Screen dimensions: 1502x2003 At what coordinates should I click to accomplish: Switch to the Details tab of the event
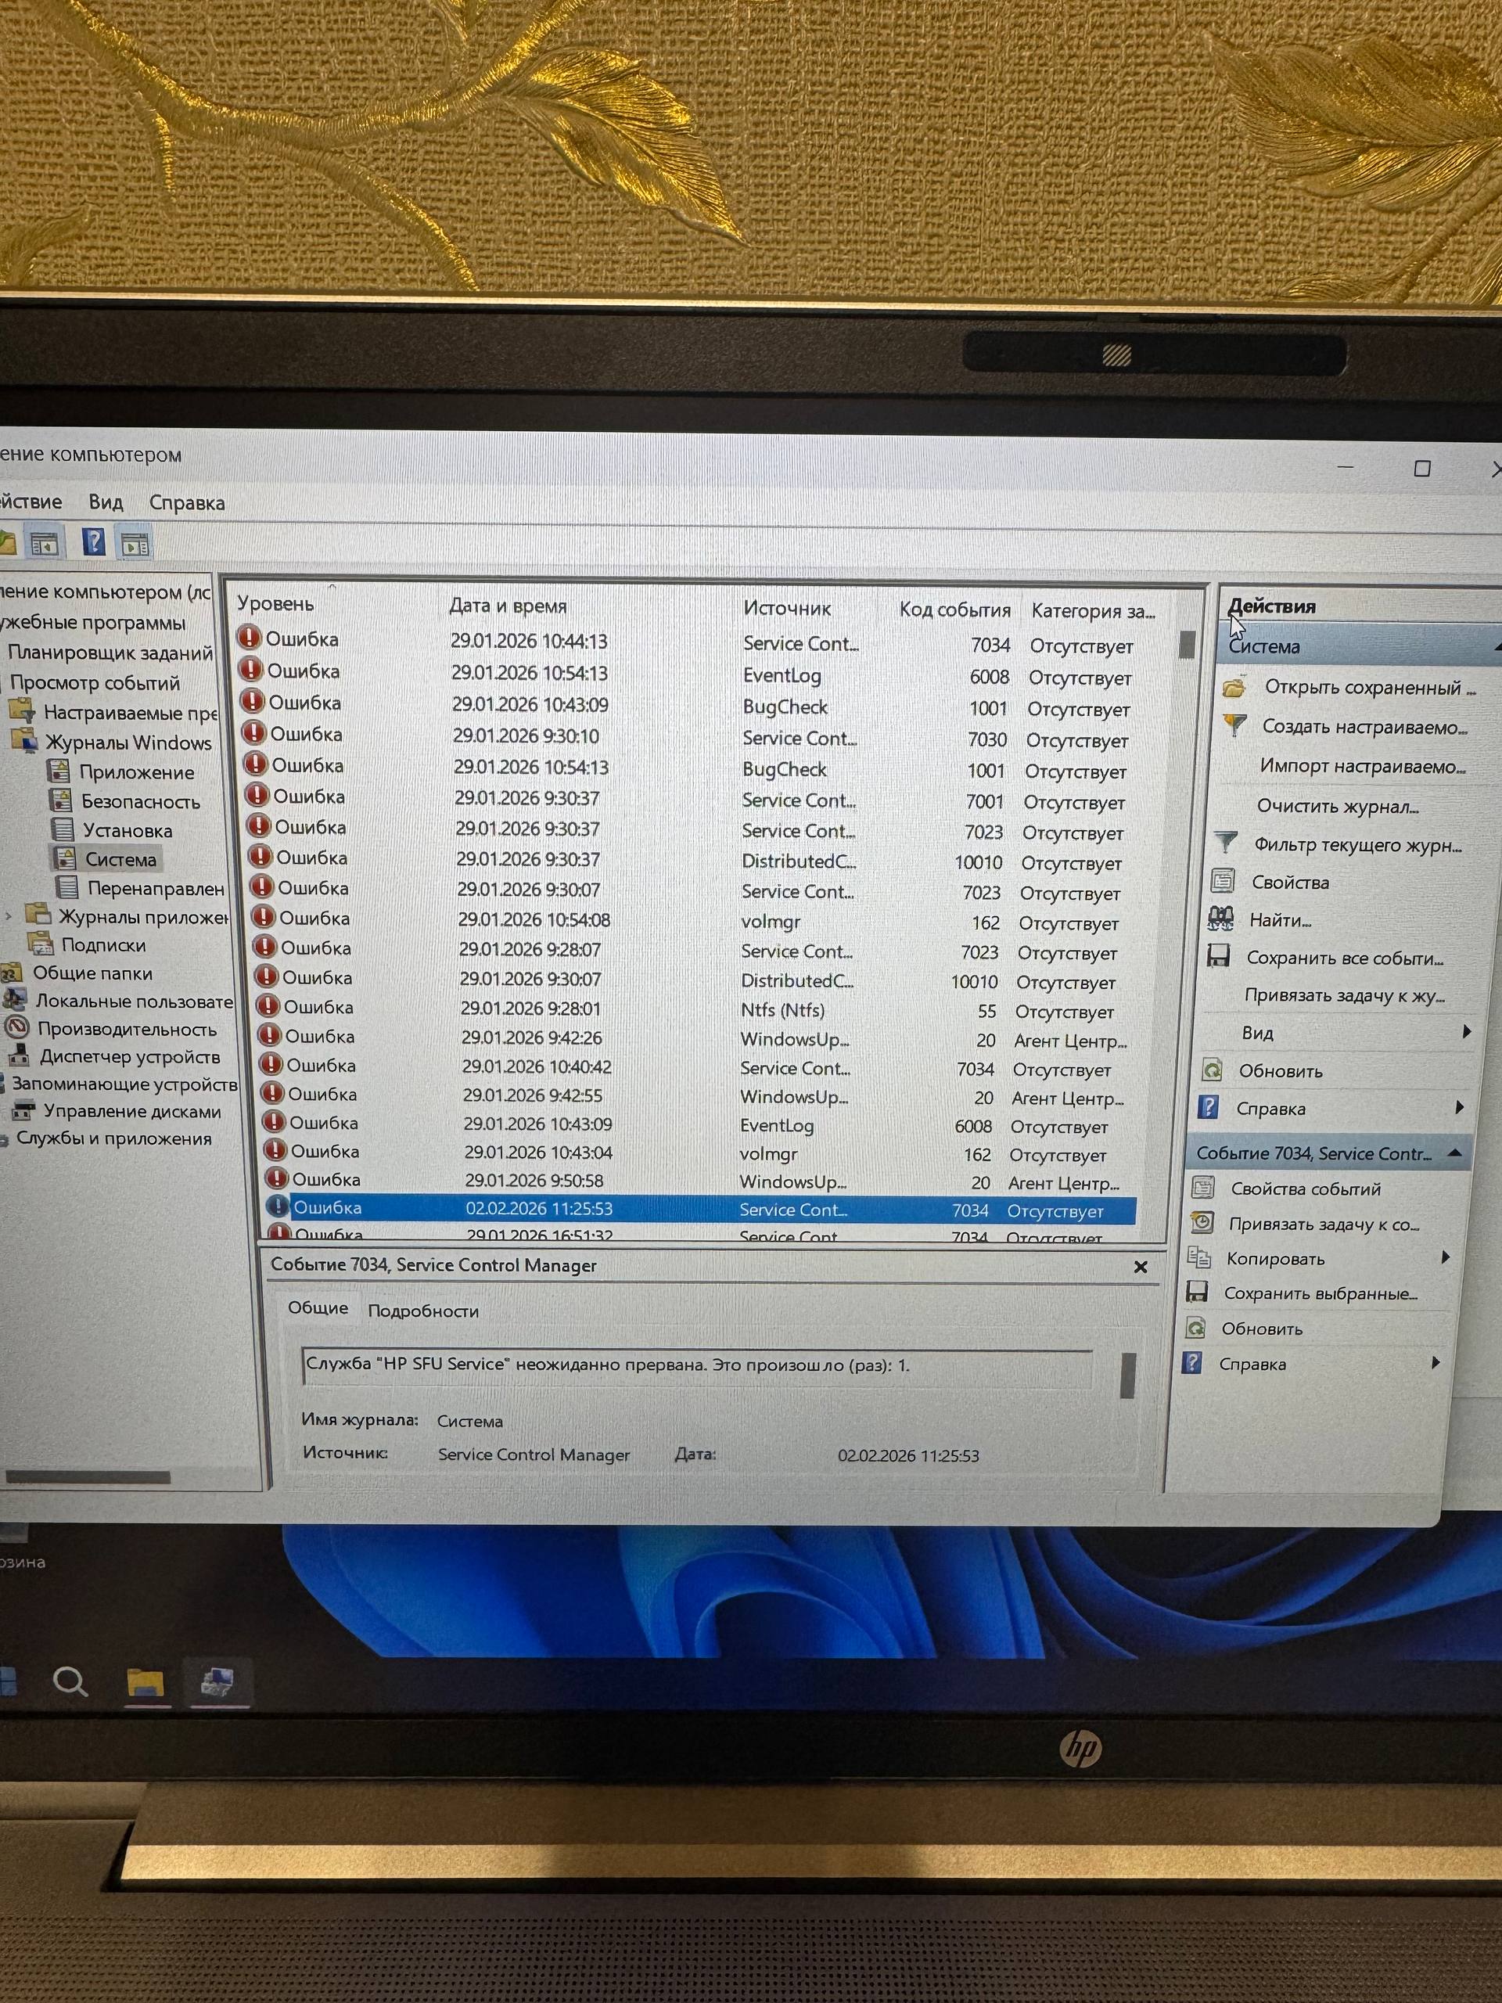coord(422,1311)
